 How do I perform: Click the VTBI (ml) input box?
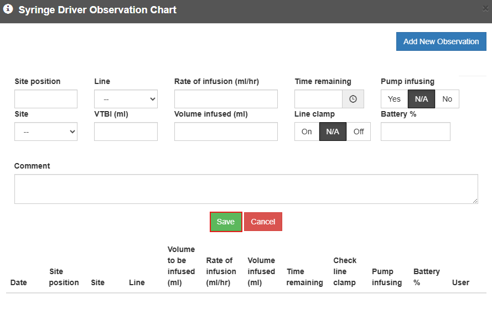pyautogui.click(x=126, y=132)
